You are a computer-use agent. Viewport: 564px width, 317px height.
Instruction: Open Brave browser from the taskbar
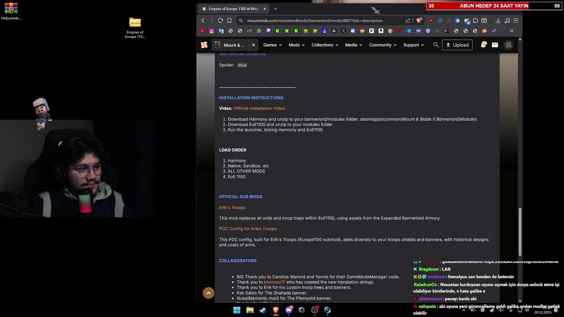point(276,310)
